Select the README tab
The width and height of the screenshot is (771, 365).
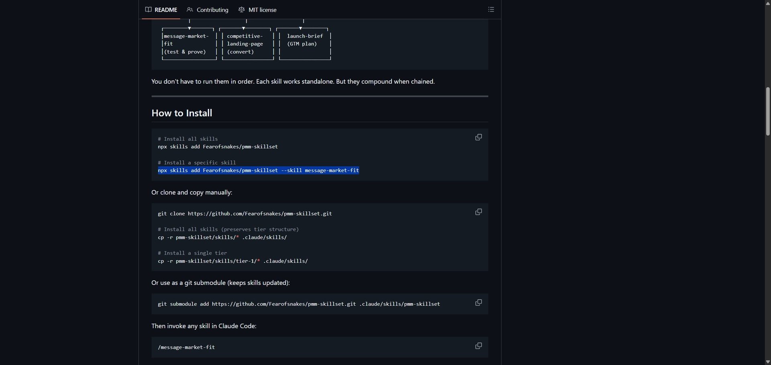161,10
